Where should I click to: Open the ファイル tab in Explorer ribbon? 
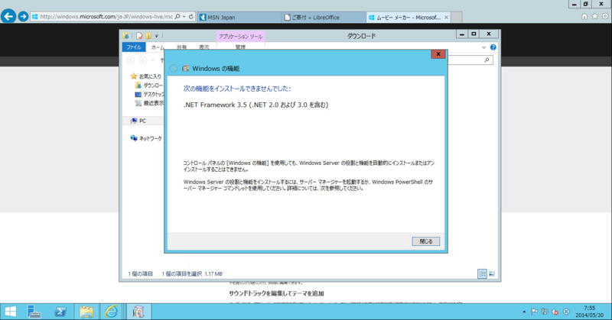coord(134,47)
